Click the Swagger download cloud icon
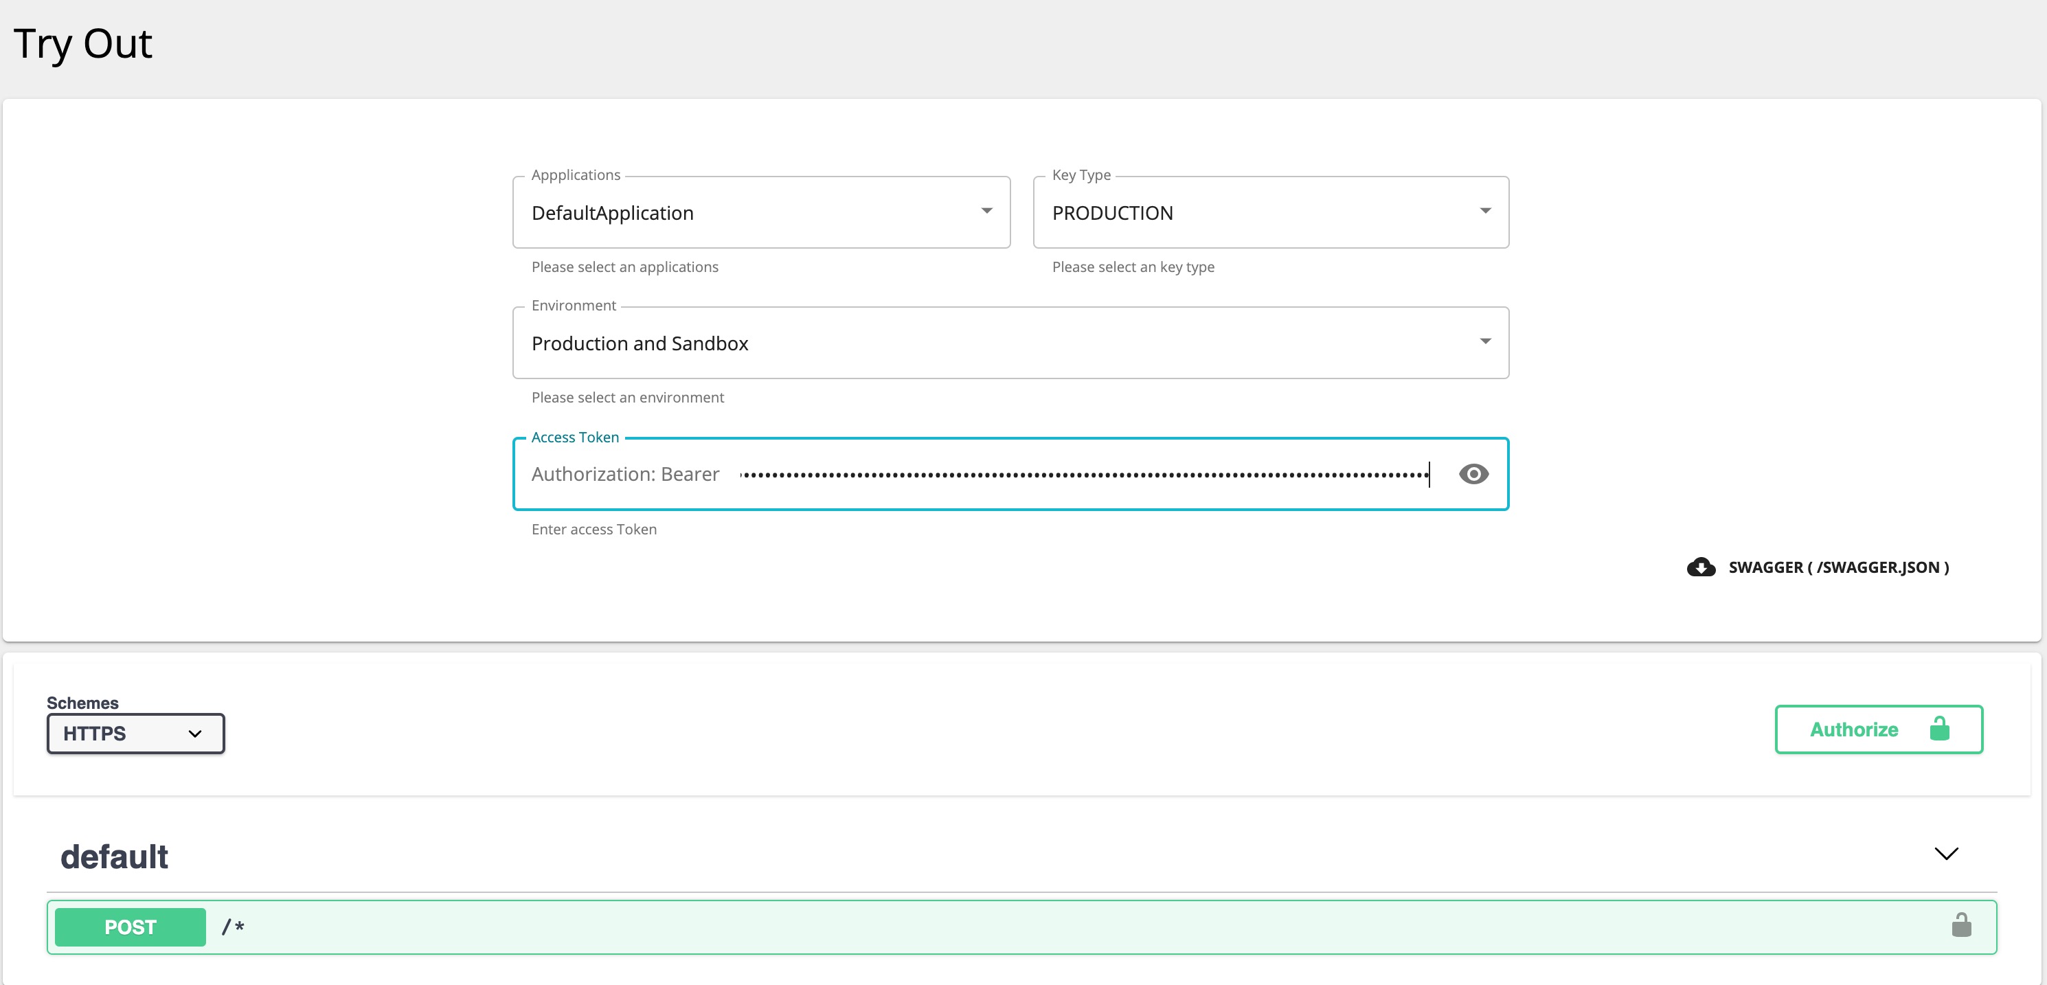Screen dimensions: 2047x985 click(x=1701, y=567)
